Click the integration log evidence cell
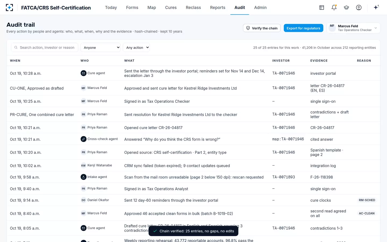The width and height of the screenshot is (387, 242). point(323,166)
